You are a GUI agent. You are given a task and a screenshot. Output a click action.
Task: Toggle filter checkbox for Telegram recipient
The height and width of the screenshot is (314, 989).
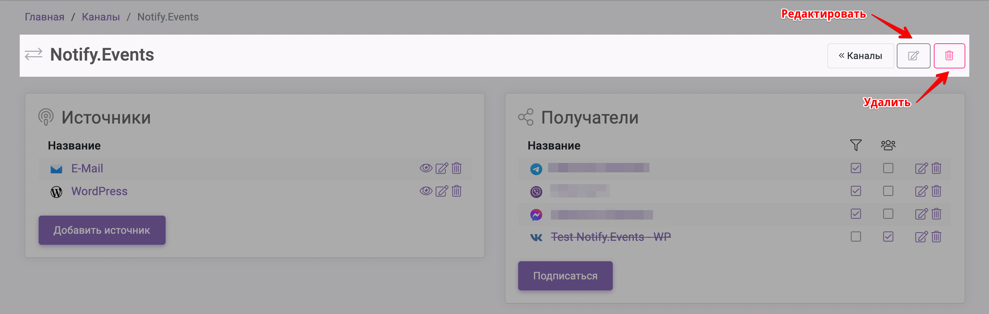click(x=856, y=168)
